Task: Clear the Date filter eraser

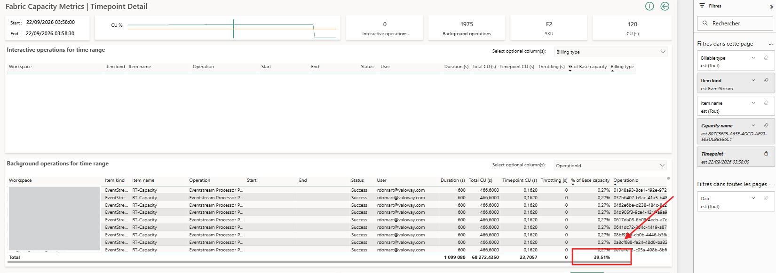Action: pos(766,198)
